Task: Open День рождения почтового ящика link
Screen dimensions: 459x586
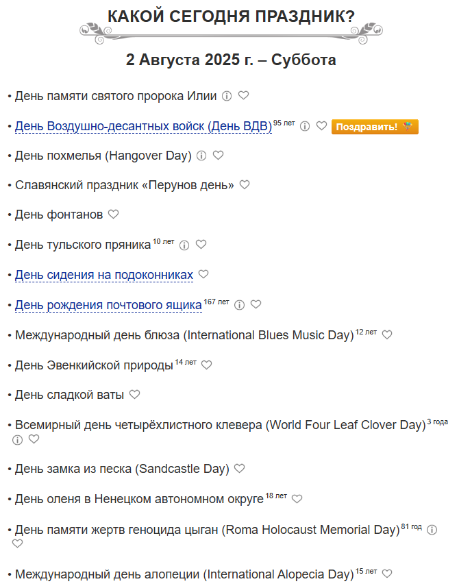Action: pyautogui.click(x=108, y=305)
